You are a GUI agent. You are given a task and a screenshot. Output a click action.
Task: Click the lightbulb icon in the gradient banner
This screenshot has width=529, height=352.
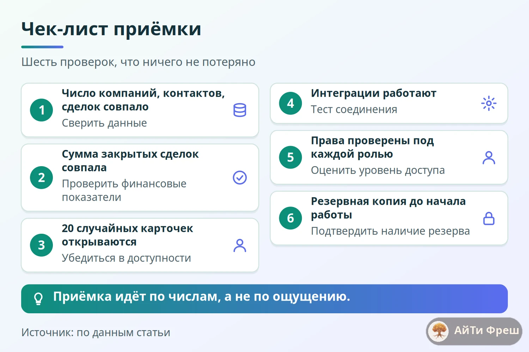(38, 298)
